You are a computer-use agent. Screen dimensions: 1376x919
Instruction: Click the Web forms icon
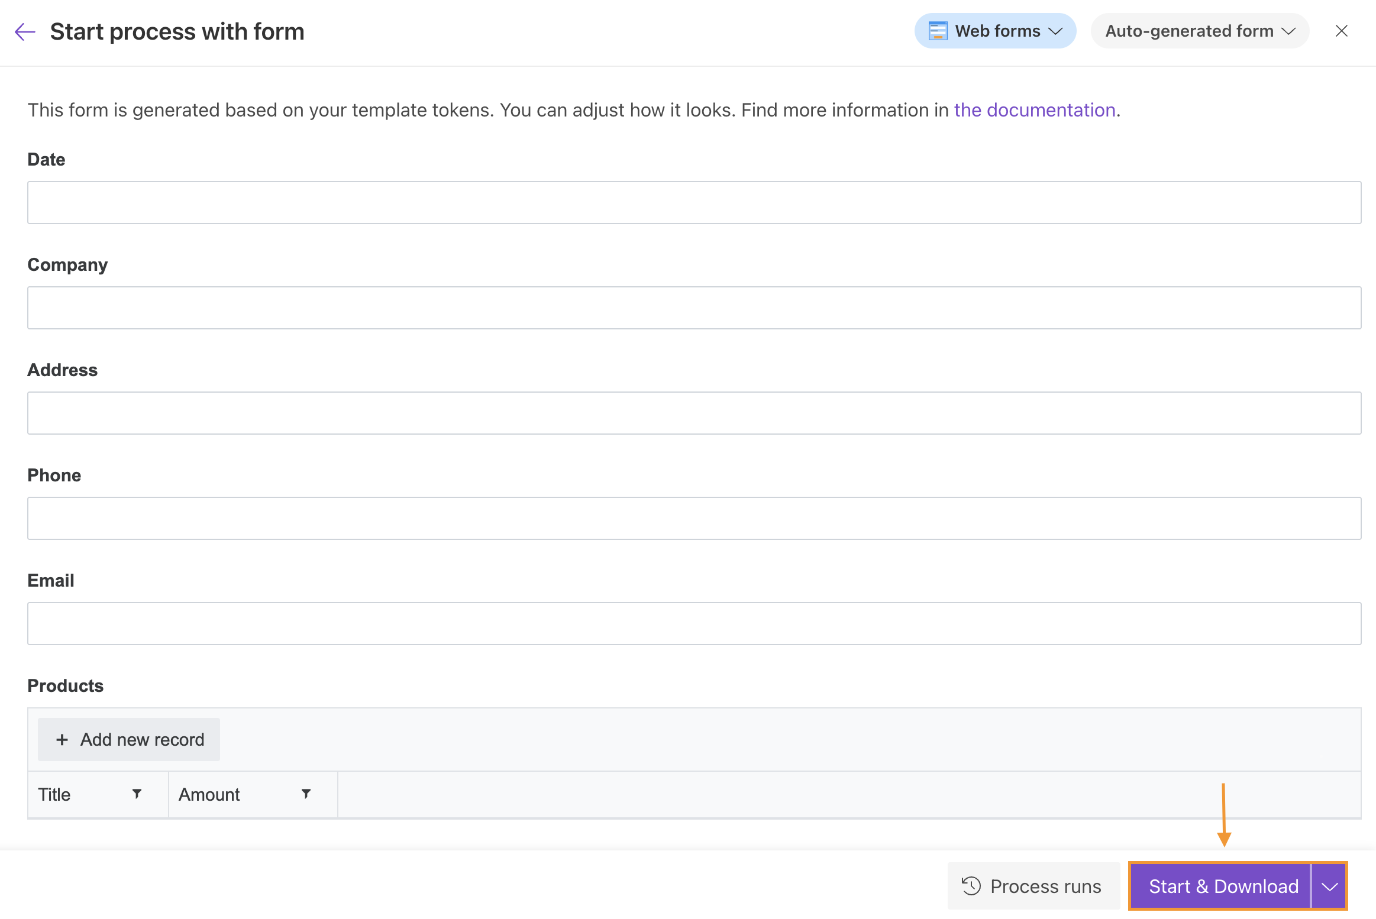938,31
